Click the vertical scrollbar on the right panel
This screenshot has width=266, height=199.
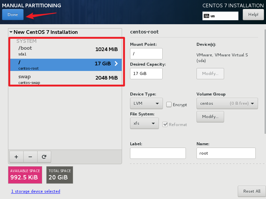[265, 81]
